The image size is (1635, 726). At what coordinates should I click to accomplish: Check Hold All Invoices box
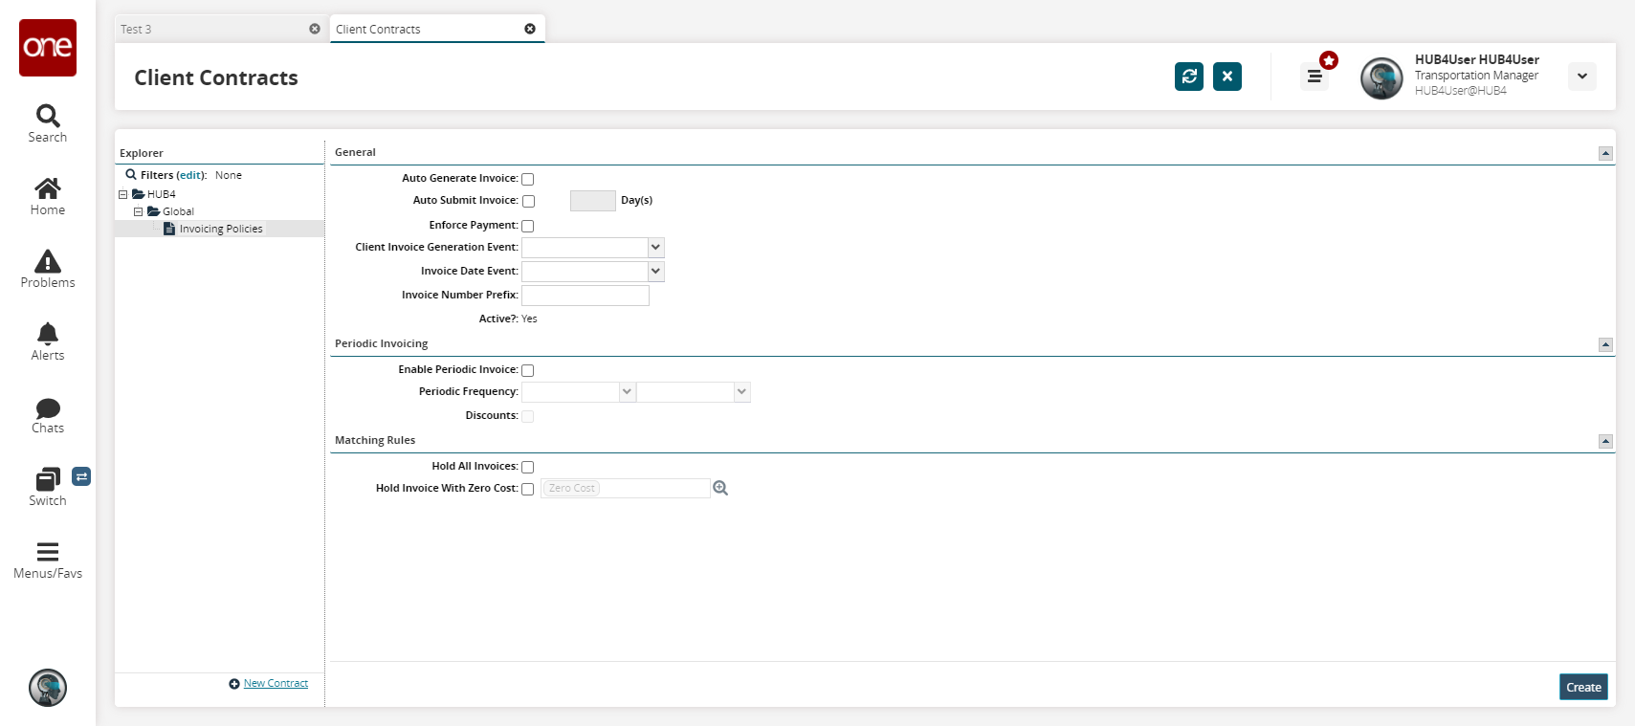(x=527, y=467)
